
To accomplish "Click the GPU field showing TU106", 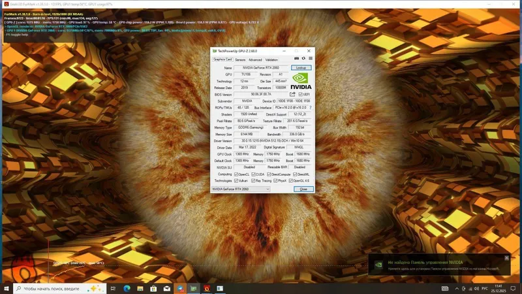I will click(x=246, y=74).
